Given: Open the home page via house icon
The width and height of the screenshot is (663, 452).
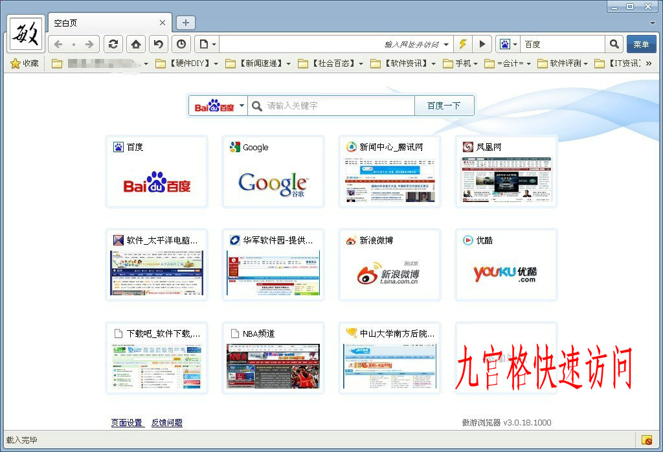Looking at the screenshot, I should click(x=136, y=44).
